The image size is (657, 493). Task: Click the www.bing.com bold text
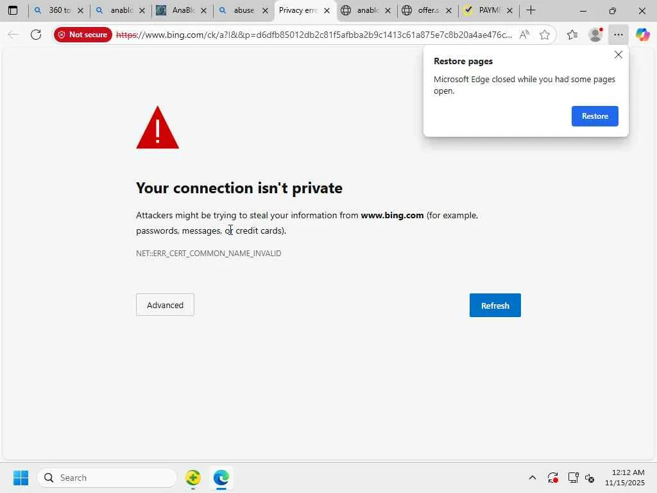392,215
